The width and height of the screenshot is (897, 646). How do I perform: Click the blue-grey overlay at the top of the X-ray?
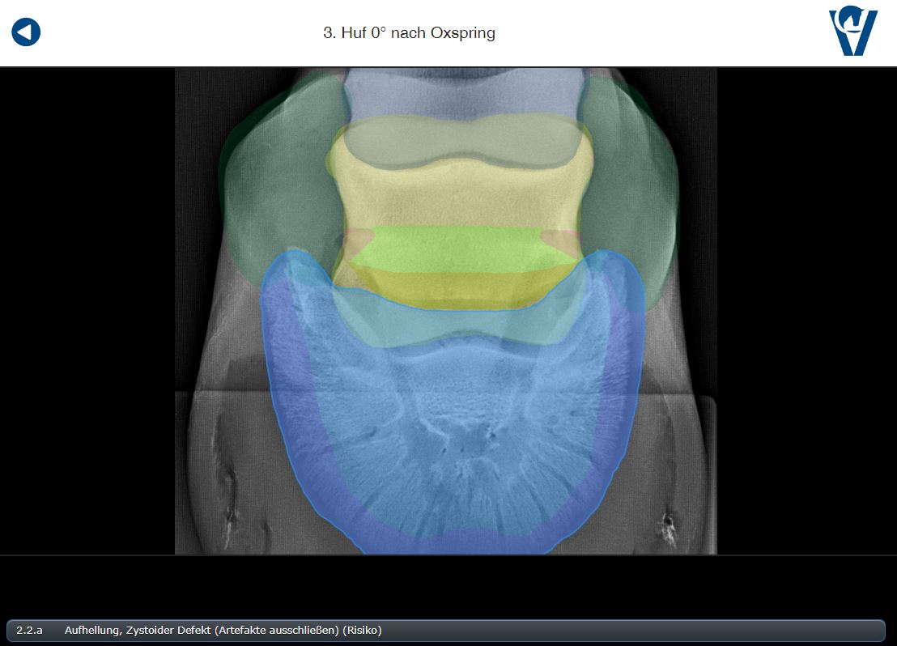(x=461, y=93)
